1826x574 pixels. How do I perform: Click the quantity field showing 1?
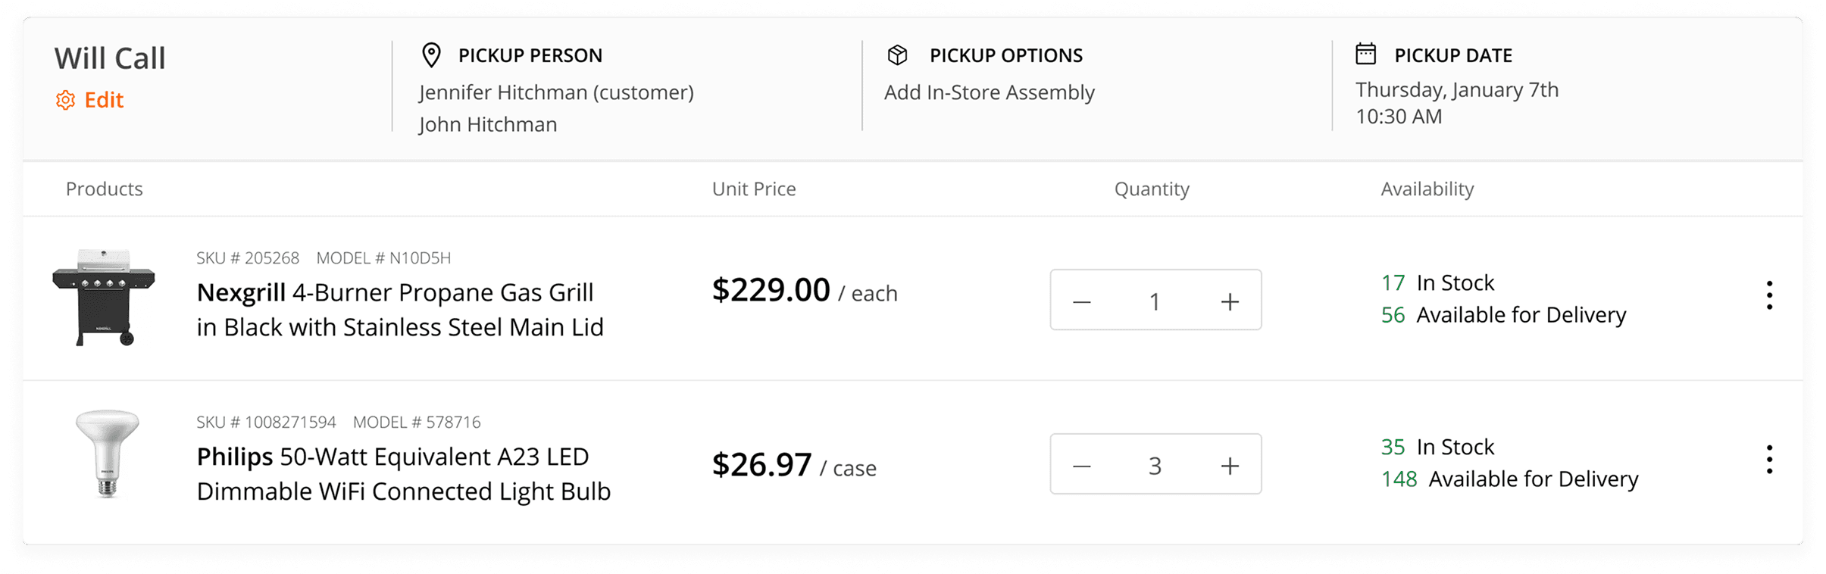[1155, 301]
